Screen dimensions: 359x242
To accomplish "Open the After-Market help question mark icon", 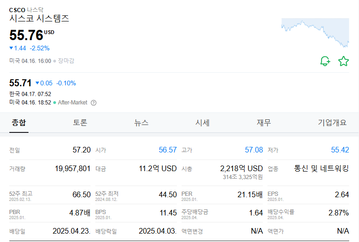I will pos(93,103).
